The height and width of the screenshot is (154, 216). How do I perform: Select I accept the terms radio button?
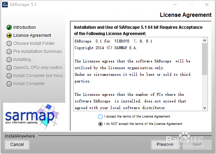coord(100,116)
